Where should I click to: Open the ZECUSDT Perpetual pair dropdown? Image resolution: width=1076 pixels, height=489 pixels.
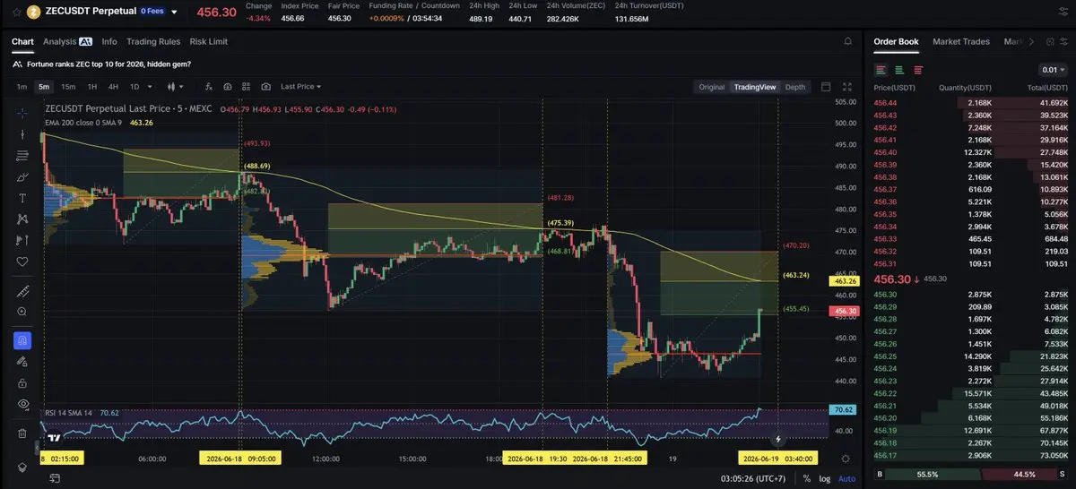click(x=174, y=13)
